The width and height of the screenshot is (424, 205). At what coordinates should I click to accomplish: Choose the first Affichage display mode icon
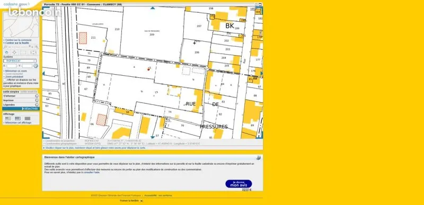(8, 118)
